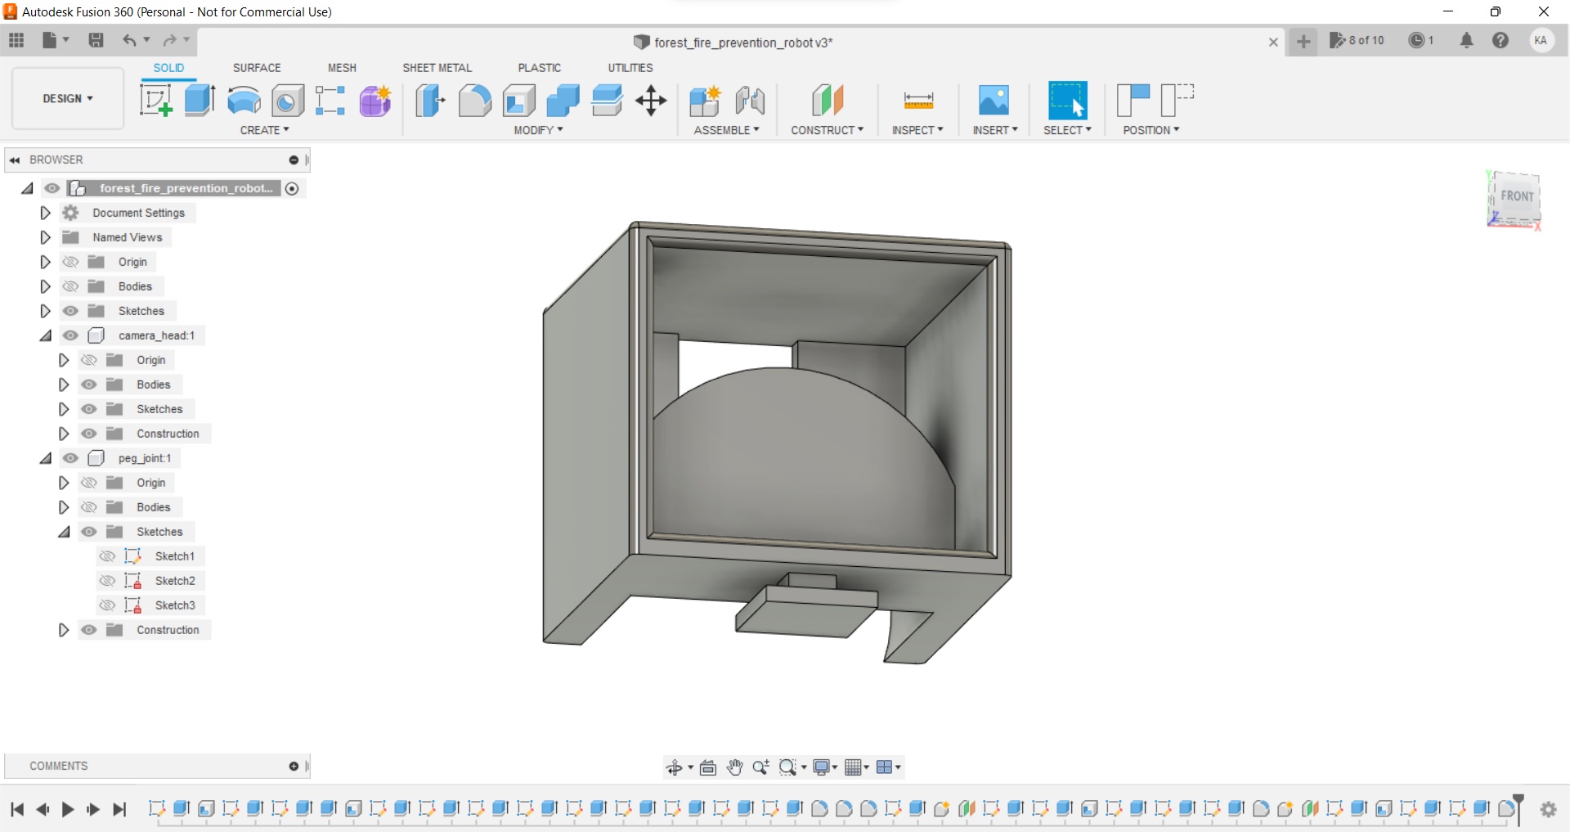Show the hidden Sketch1

(107, 556)
